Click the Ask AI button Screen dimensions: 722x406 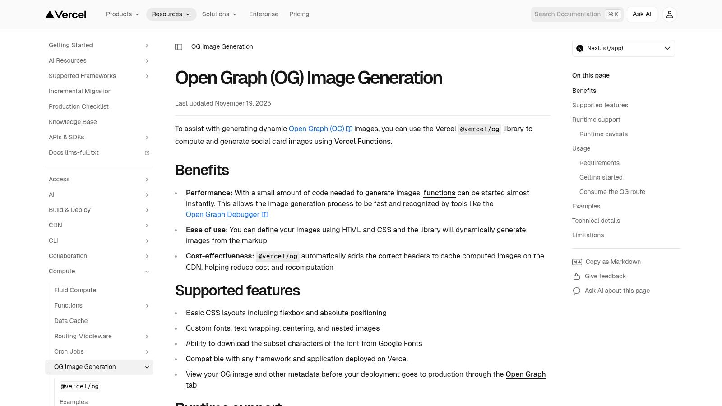642,14
